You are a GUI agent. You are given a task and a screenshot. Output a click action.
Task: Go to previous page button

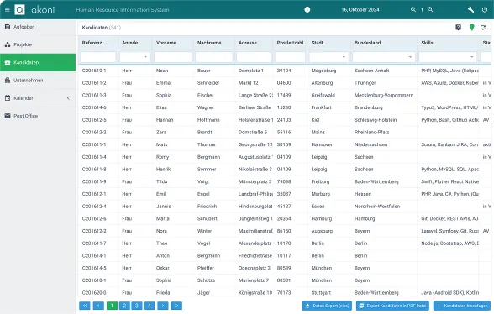[98, 306]
